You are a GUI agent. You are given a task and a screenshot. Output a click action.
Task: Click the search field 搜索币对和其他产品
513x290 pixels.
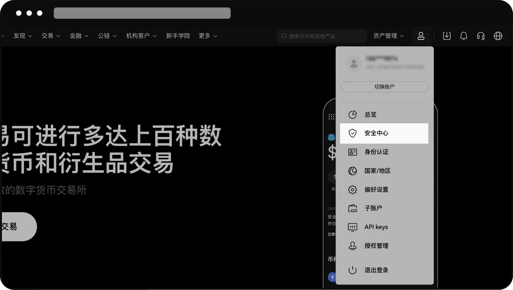(x=322, y=36)
